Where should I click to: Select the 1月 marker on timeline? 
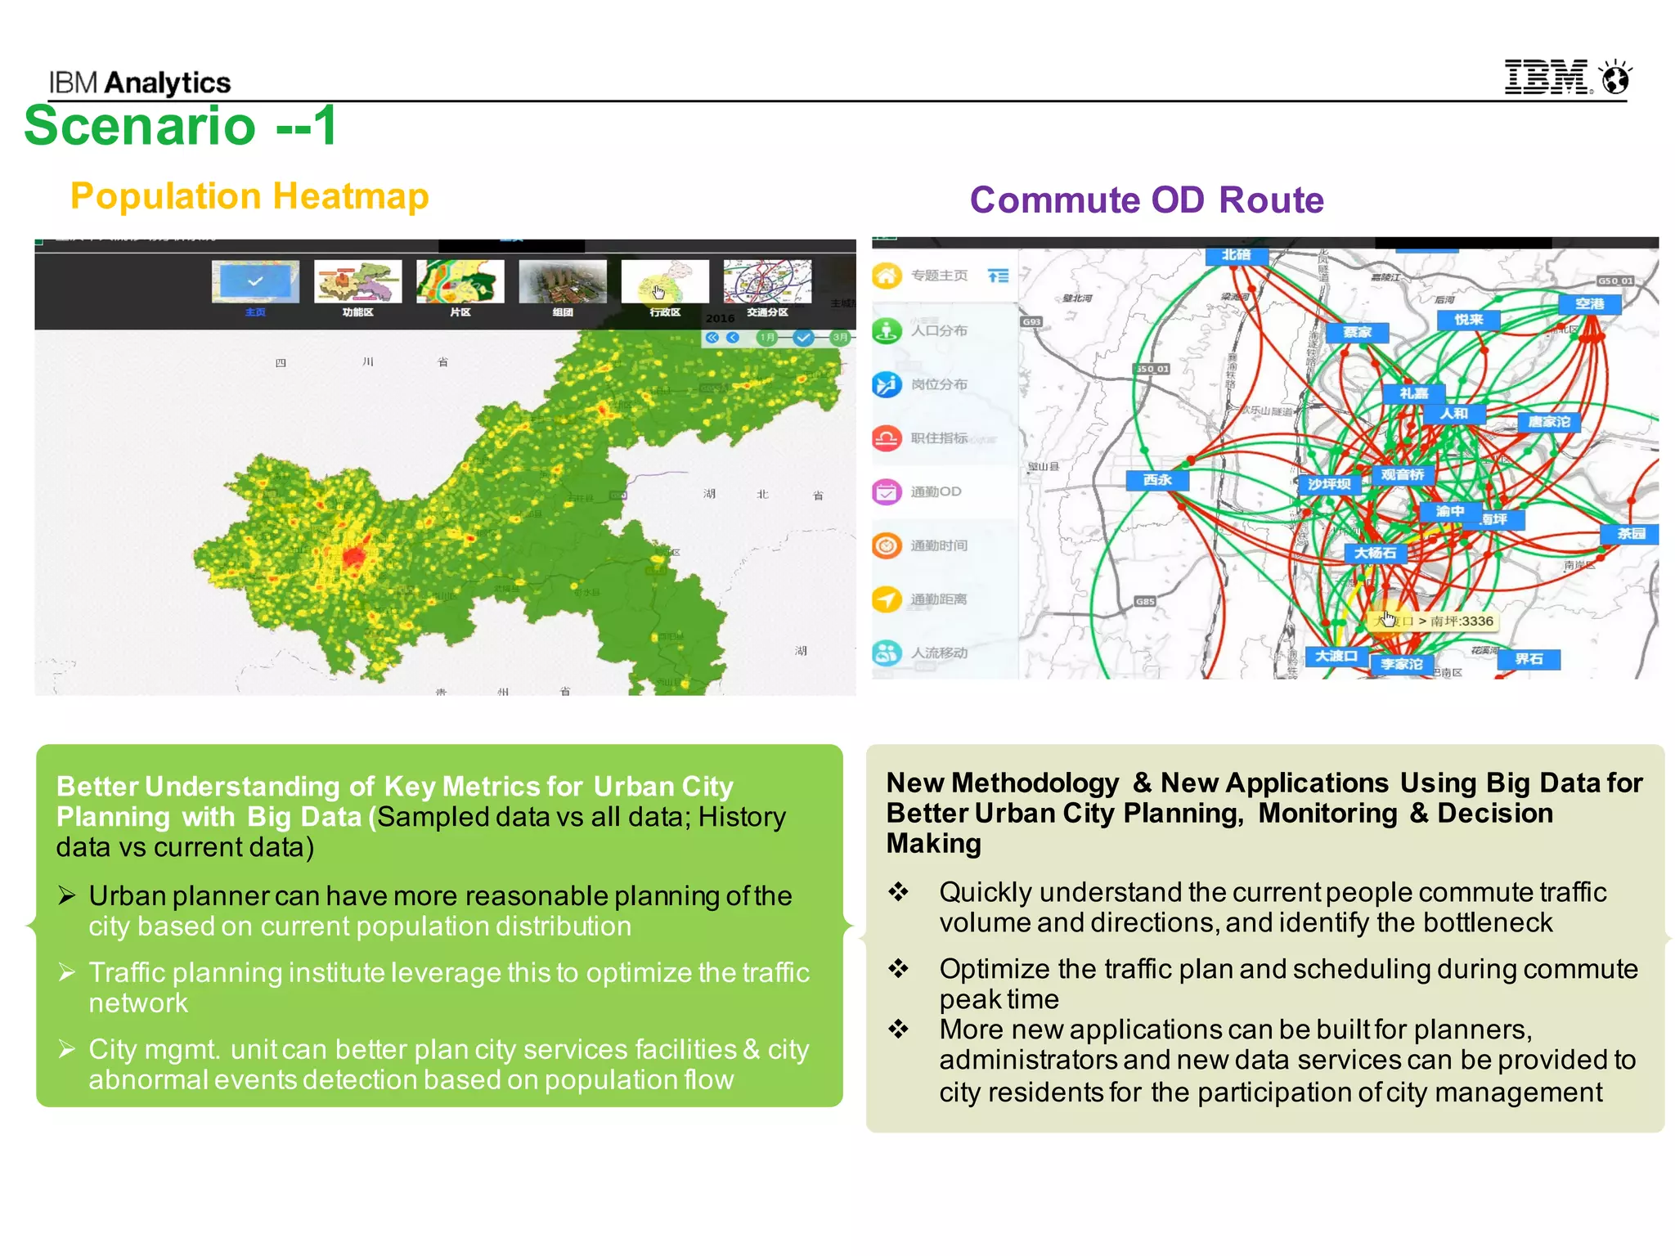767,338
